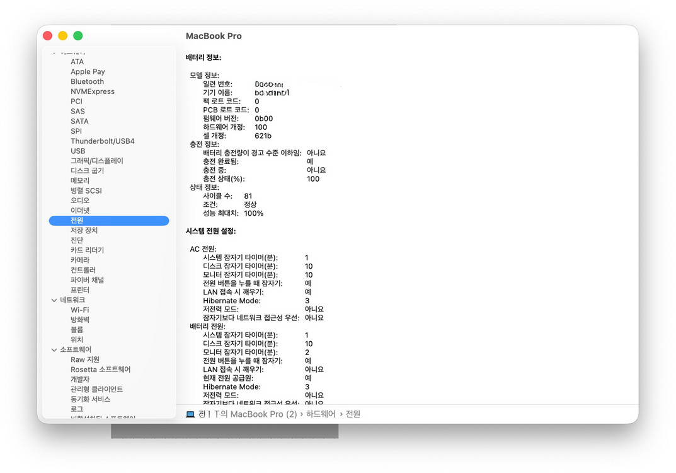Choose the SAS hardware entry
The width and height of the screenshot is (676, 473).
[77, 112]
